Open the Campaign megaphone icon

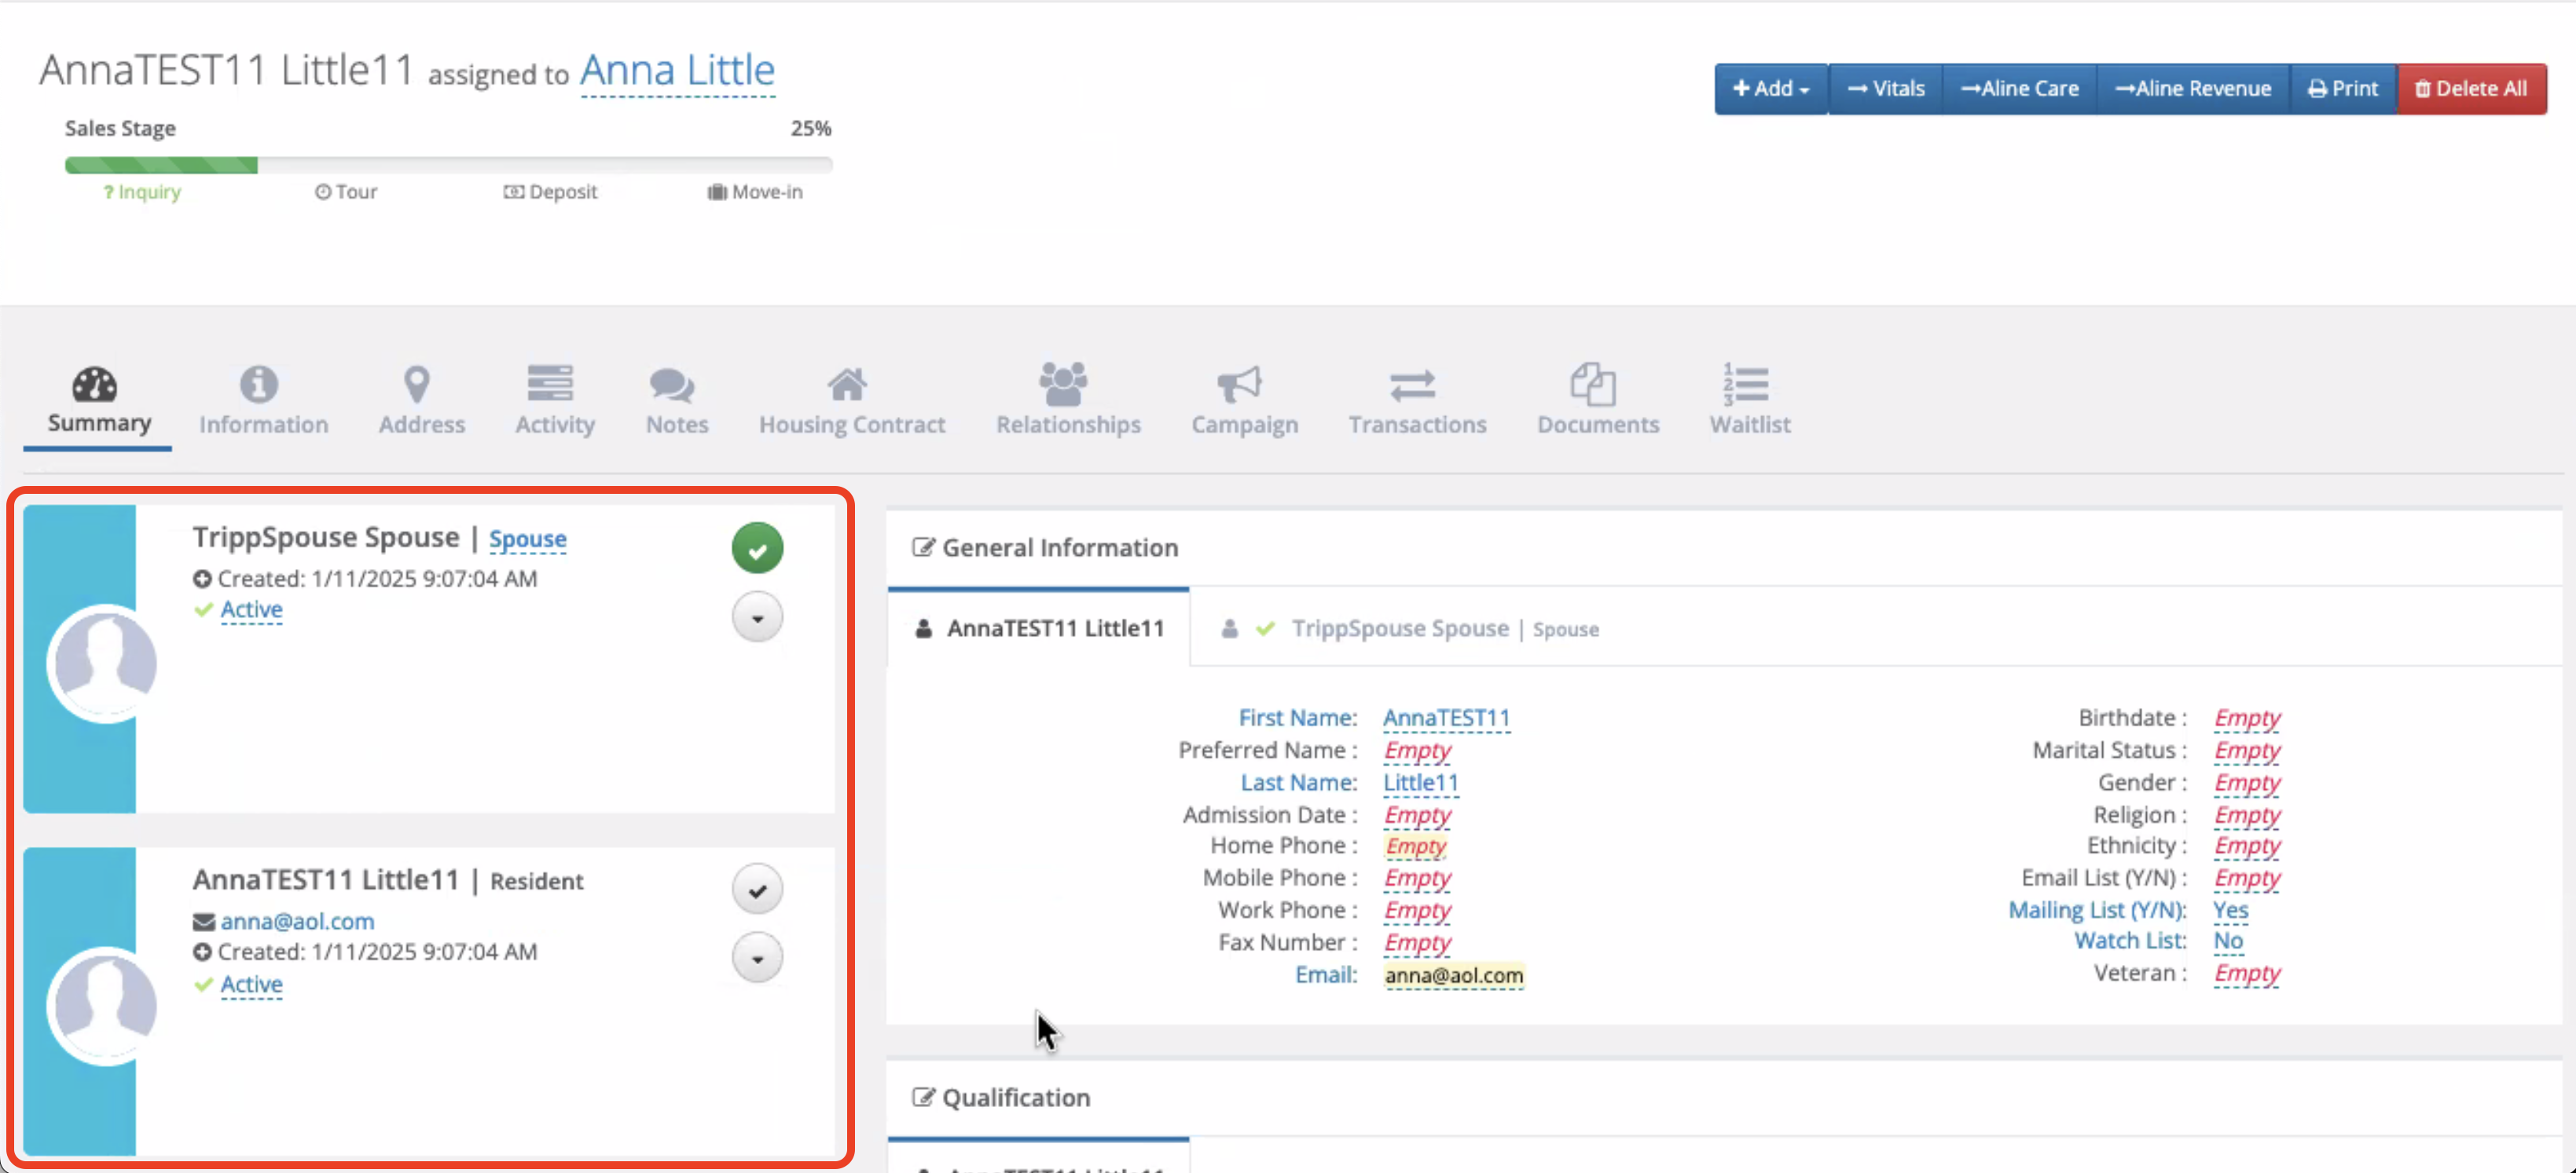pyautogui.click(x=1239, y=384)
